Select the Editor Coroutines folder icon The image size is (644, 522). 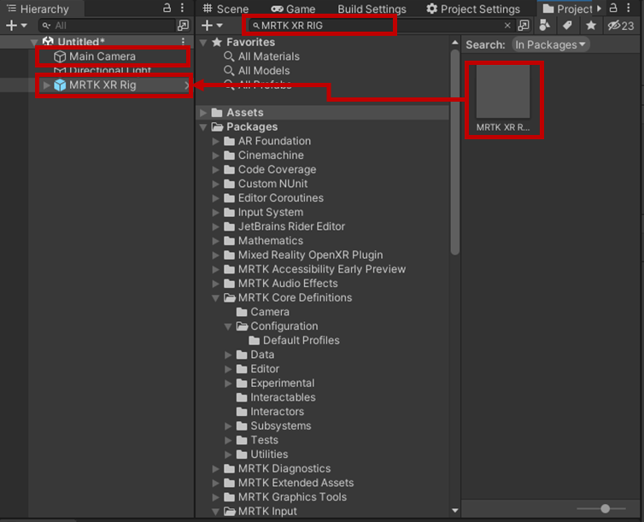pyautogui.click(x=229, y=198)
